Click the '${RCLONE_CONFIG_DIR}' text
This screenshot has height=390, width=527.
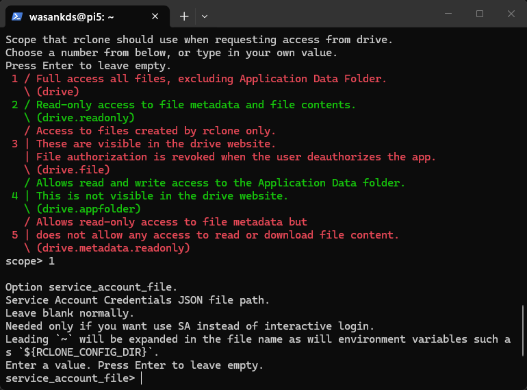click(86, 353)
